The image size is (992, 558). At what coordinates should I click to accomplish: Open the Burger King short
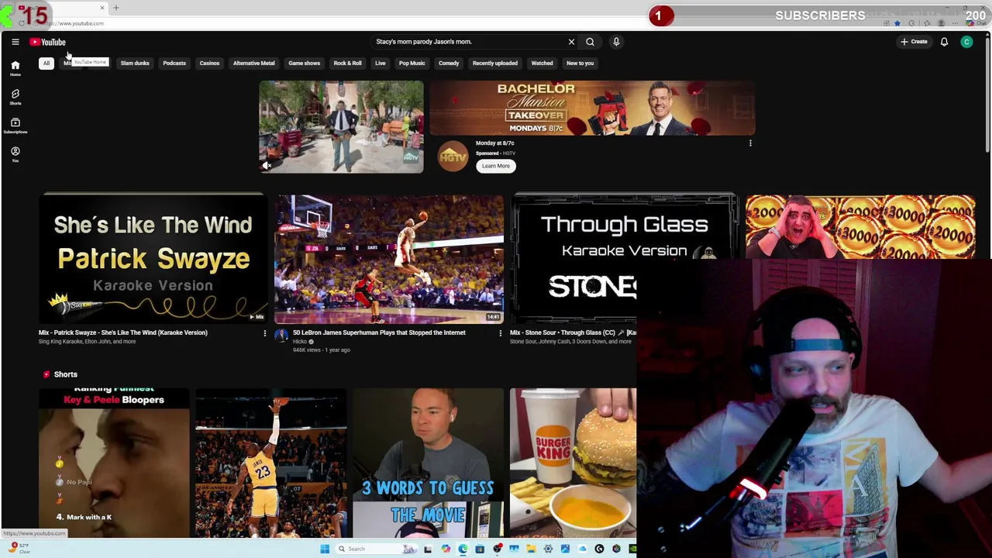[573, 463]
